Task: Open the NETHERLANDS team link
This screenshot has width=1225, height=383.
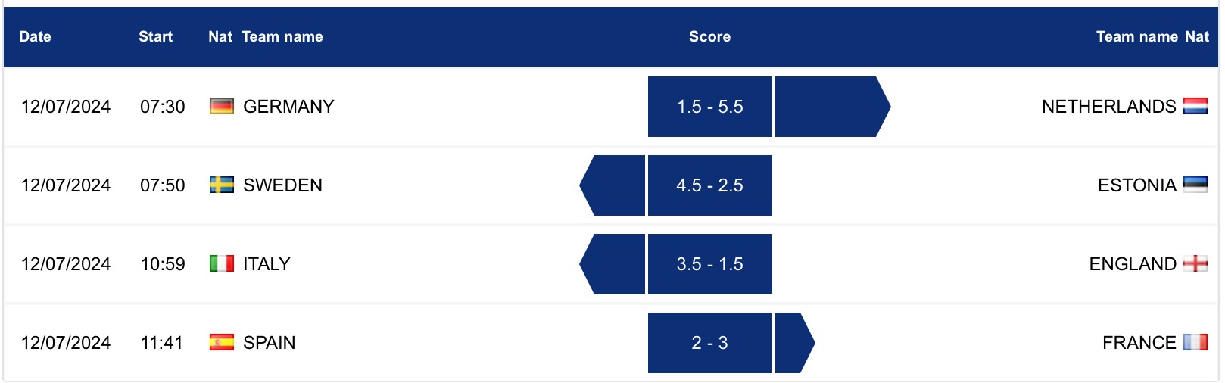Action: tap(1108, 107)
